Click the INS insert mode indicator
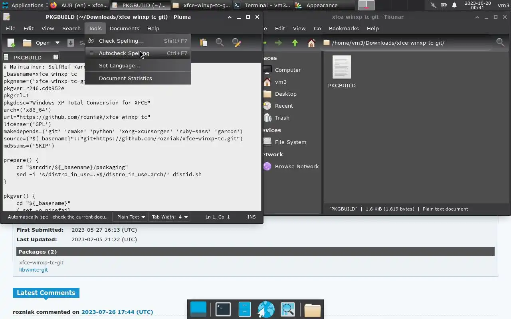511x319 pixels. click(x=252, y=217)
